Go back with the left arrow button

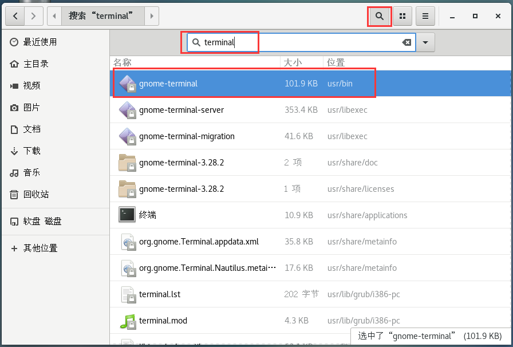[x=15, y=16]
